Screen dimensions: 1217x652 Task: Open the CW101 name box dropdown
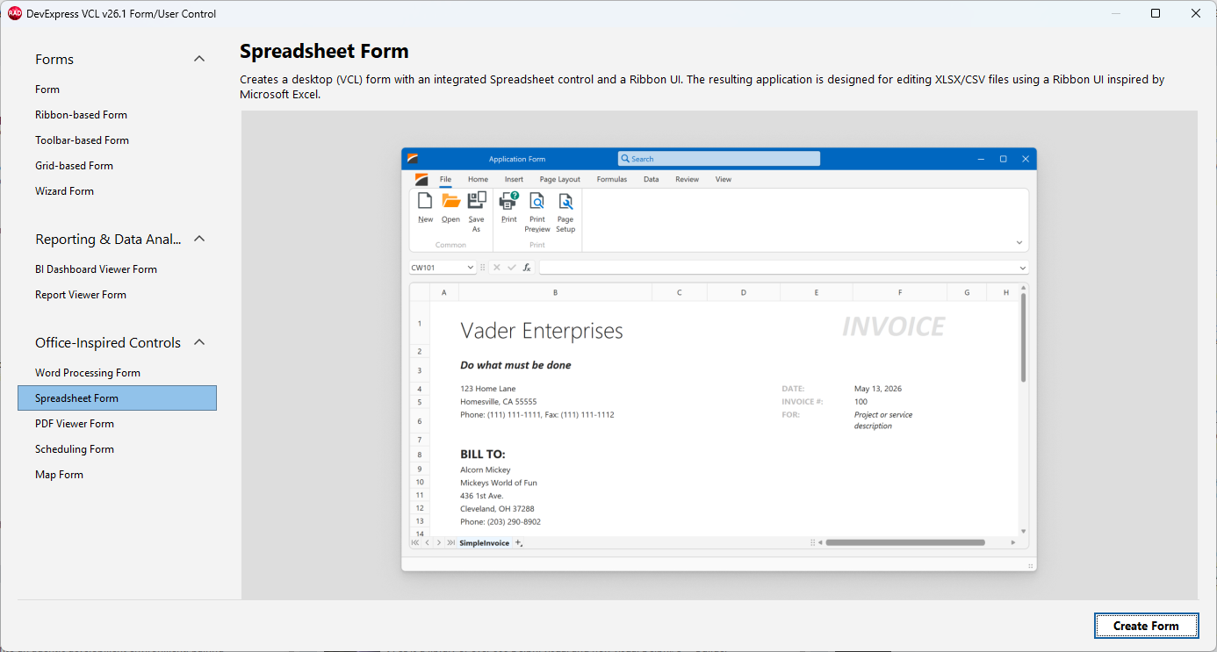pyautogui.click(x=471, y=268)
